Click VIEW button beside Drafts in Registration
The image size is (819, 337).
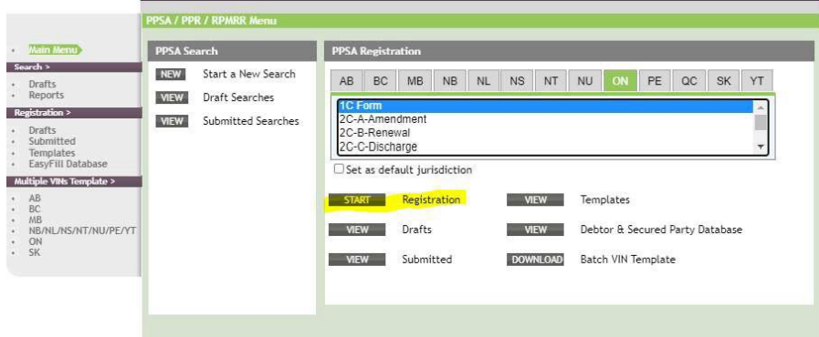tap(357, 230)
